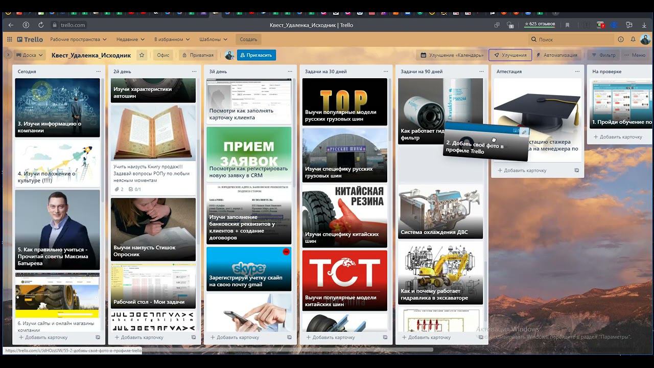Click 625 отзывов reviews indicator
The image size is (654, 368).
[539, 25]
